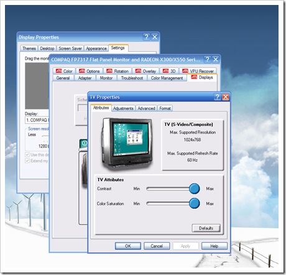Viewport: 286px width, 275px height.
Task: Switch to the General tab
Action: coord(63,78)
